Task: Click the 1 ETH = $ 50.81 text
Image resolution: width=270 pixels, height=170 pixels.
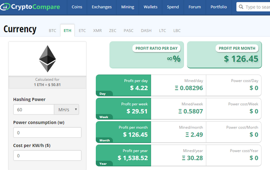Action: (47, 85)
